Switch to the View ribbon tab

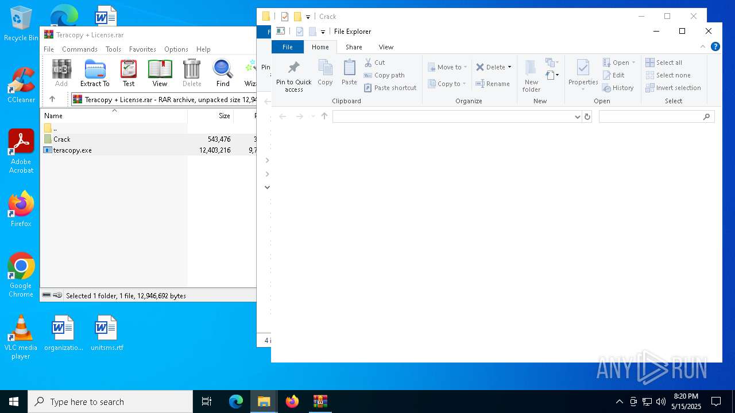click(x=386, y=47)
